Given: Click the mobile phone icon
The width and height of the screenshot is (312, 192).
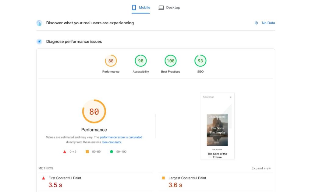Looking at the screenshot, I should pos(134,8).
